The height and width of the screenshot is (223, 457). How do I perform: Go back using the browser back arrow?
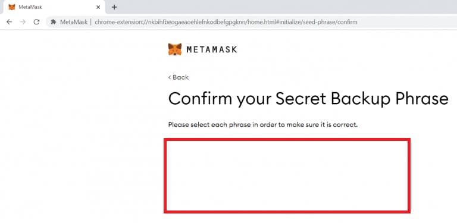(x=10, y=22)
